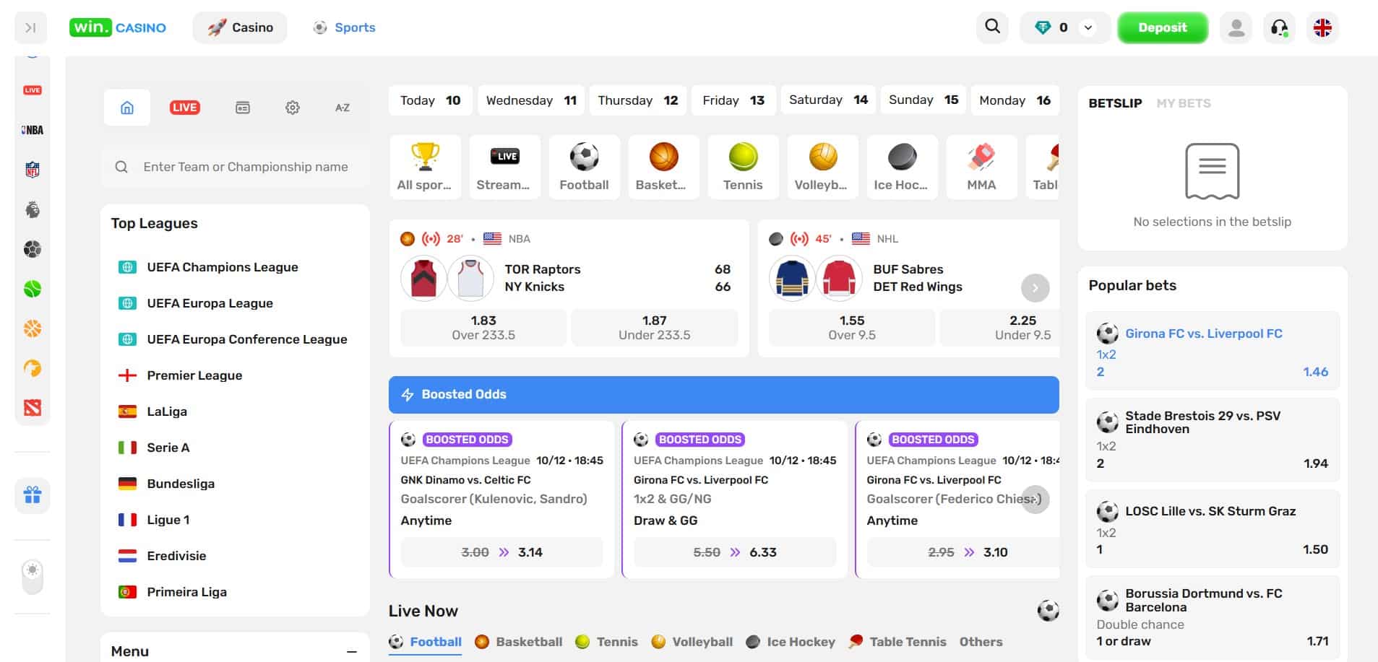Open the user account profile icon
The image size is (1378, 662).
point(1236,27)
